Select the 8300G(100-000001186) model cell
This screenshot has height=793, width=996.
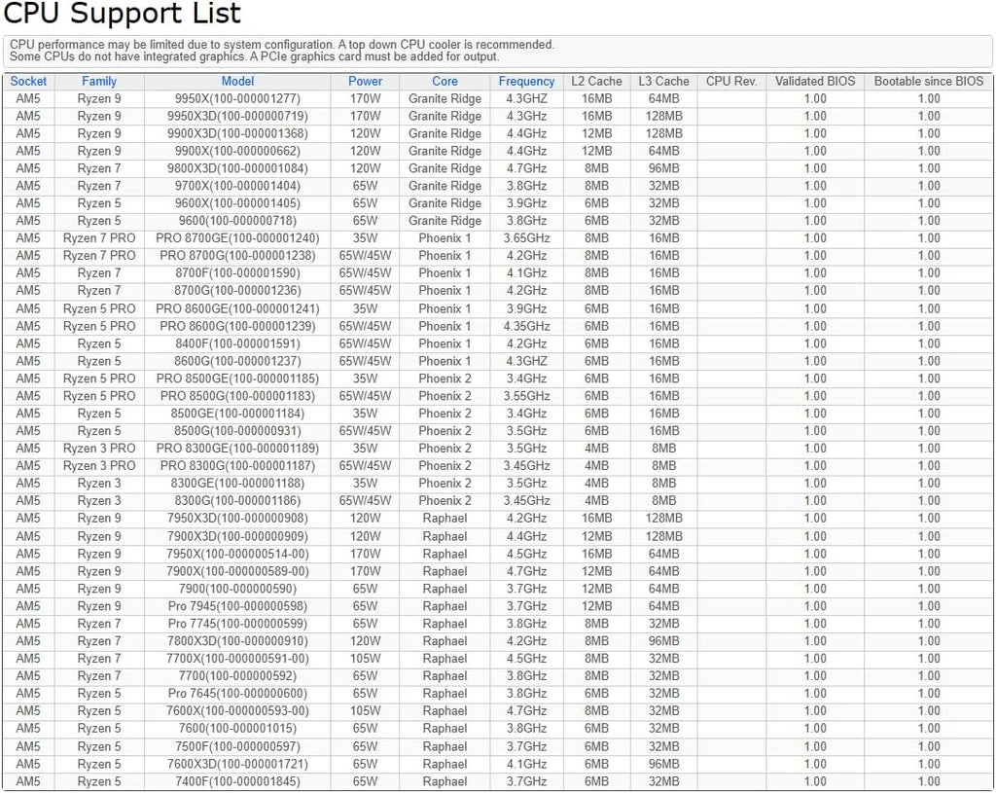237,501
